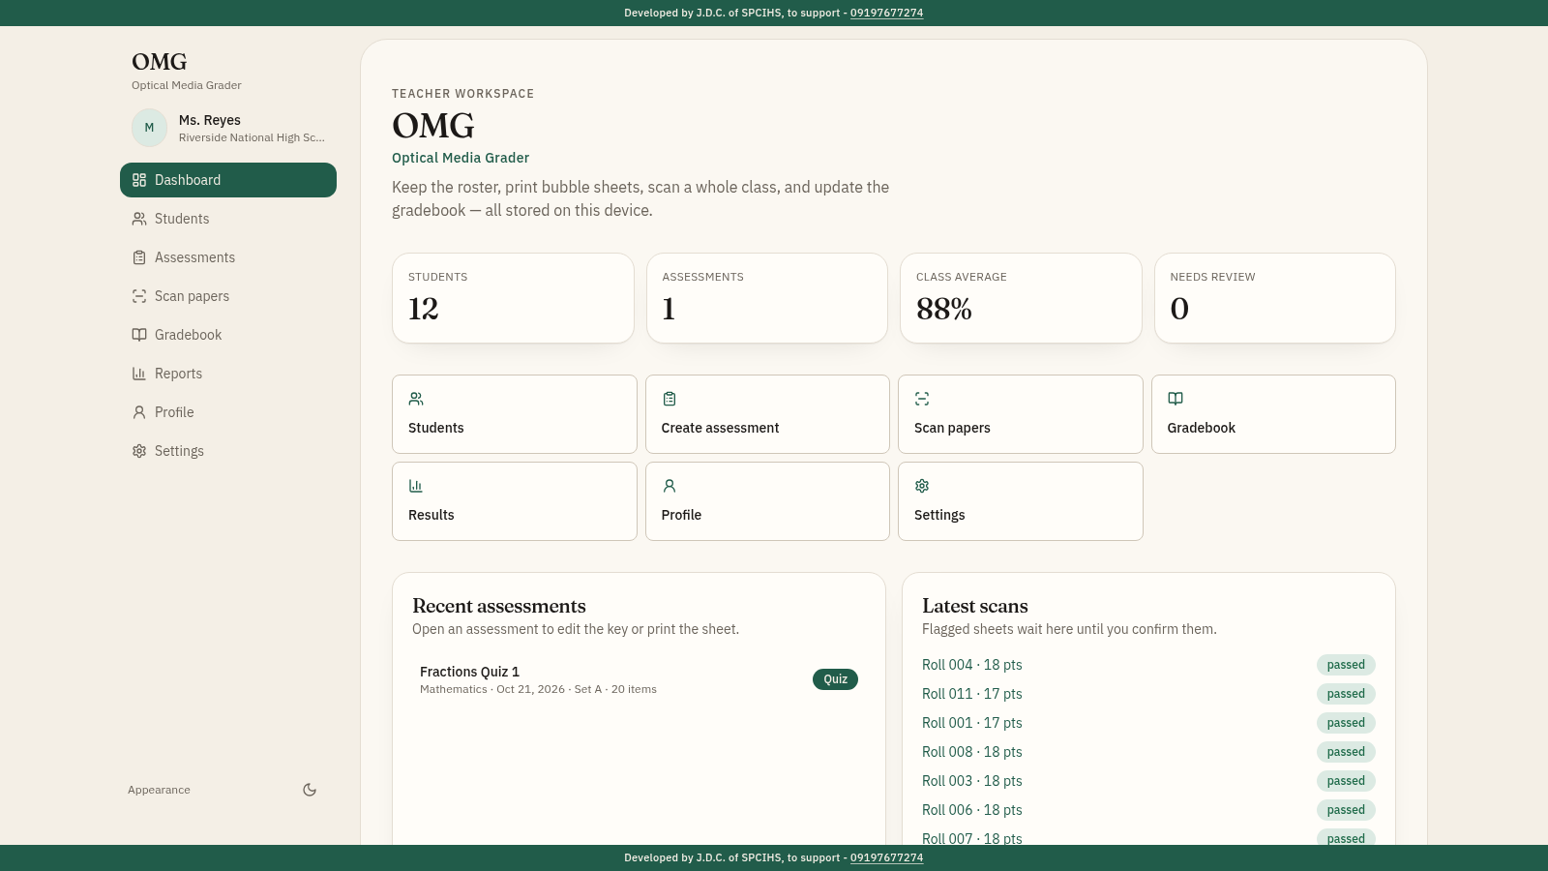
Task: Click support phone number link in top banner
Action: (886, 13)
